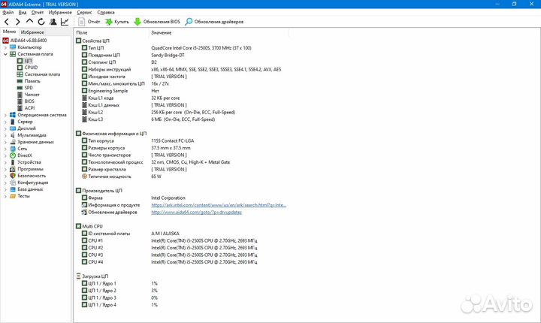Click the Конфигурация icon in tree
Screen dimensions: 541x323
[x=13, y=183]
